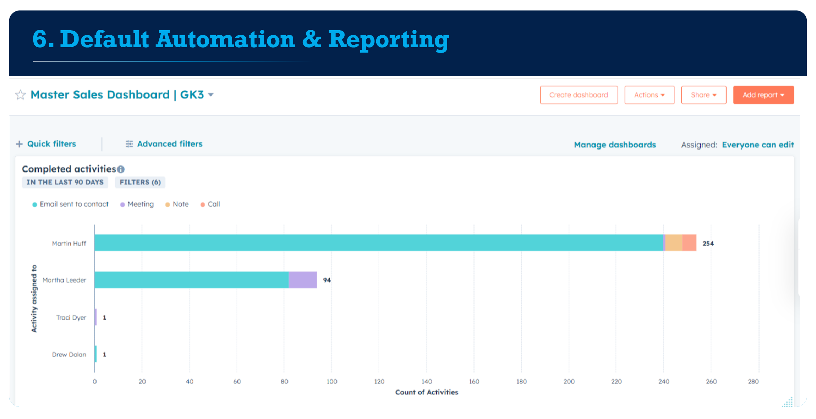Click the Traci Dyer axis label
This screenshot has height=419, width=816.
click(x=71, y=318)
